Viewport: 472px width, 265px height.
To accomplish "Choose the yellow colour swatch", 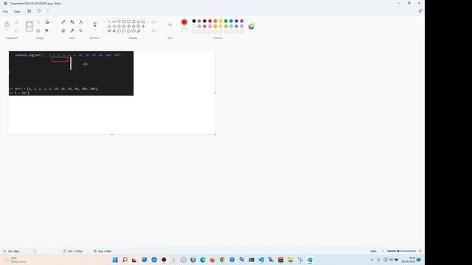I will point(221,21).
